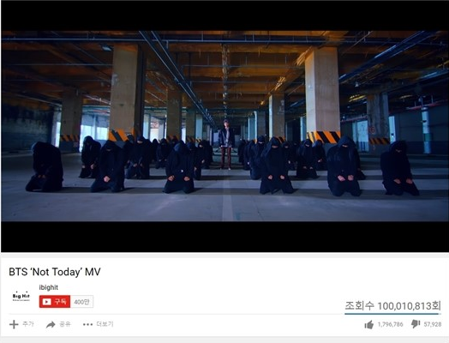Click the thumbs down dislike icon
The height and width of the screenshot is (343, 449).
[x=416, y=324]
